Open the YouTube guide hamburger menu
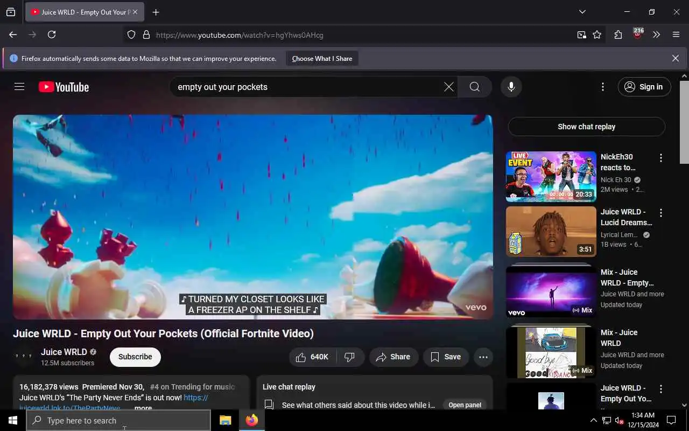Screen dimensions: 689x431 [19, 87]
